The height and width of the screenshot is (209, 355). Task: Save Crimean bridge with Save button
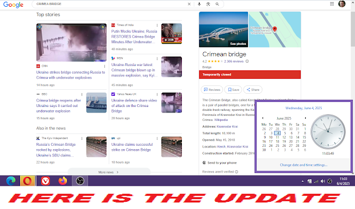(x=234, y=90)
